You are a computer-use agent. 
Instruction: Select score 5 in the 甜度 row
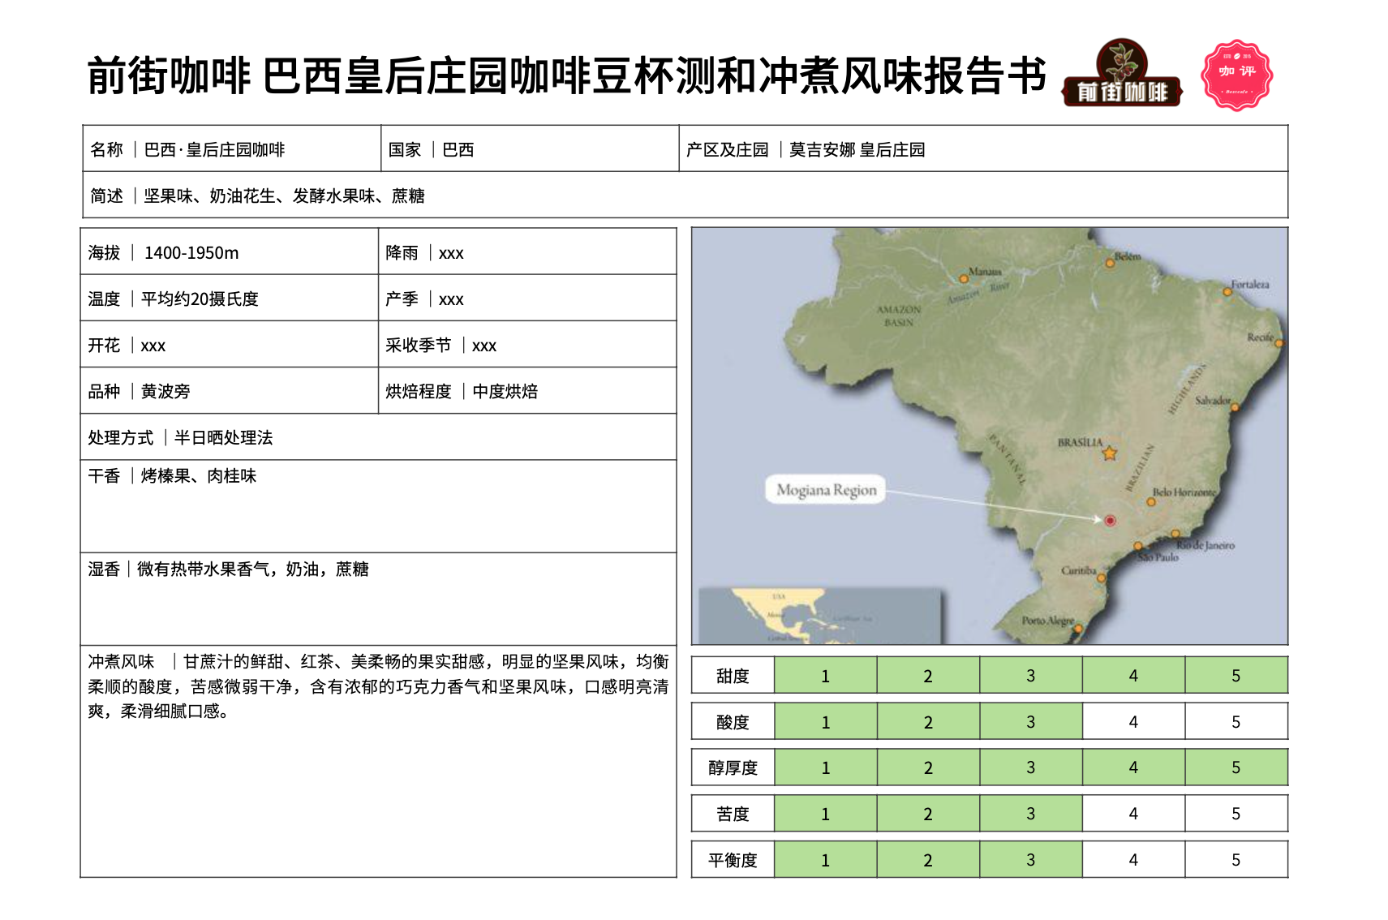(1235, 676)
